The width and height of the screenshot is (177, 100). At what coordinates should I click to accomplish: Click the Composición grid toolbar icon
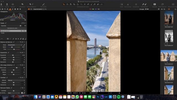(x=136, y=4)
